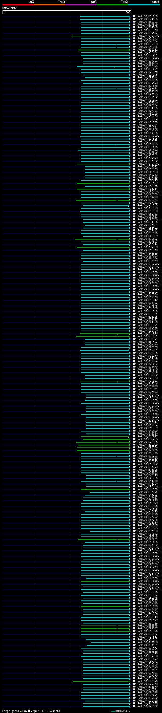162x713 pixels.
Task: Open hit UniRef100_P18026
Action: [145, 542]
